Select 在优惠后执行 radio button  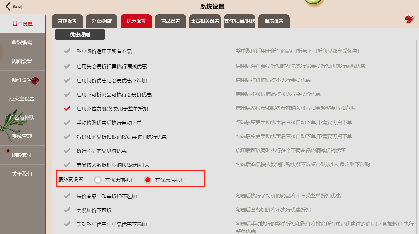(148, 180)
